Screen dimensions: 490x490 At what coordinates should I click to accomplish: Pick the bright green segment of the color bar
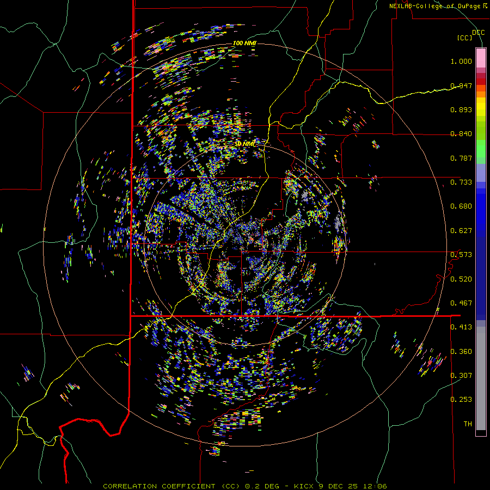(x=481, y=149)
